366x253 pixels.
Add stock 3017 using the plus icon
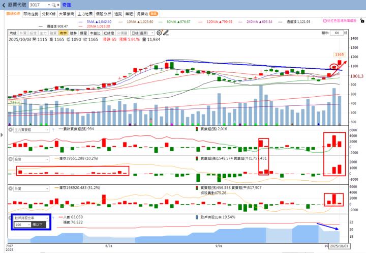click(58, 5)
